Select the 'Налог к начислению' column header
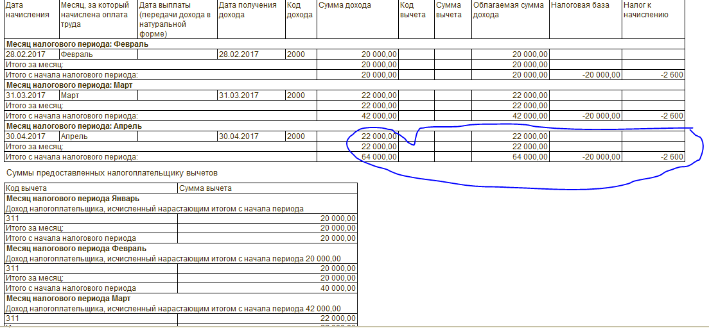Viewport: 709px width, 328px height. coord(645,10)
